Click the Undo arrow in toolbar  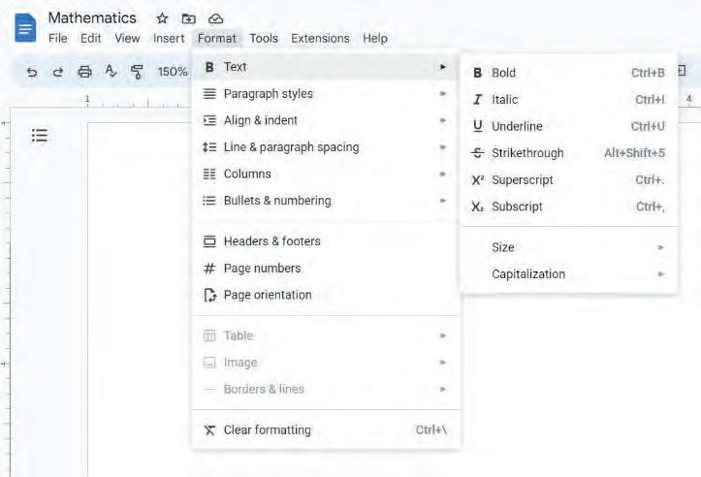tap(32, 72)
